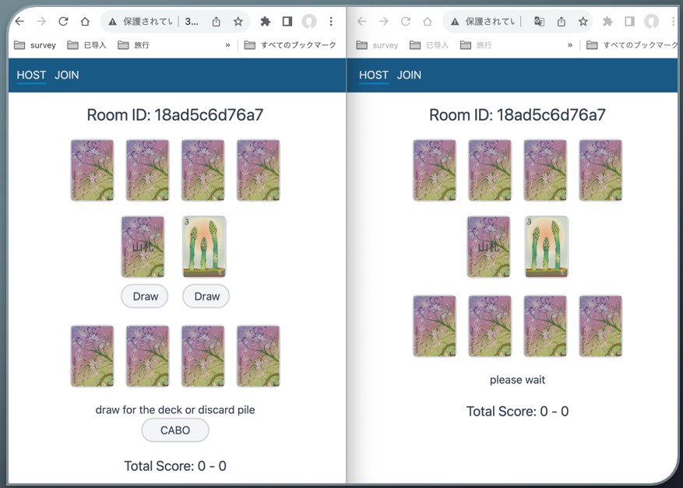Go back in left browser window
The width and height of the screenshot is (683, 488).
click(x=19, y=21)
